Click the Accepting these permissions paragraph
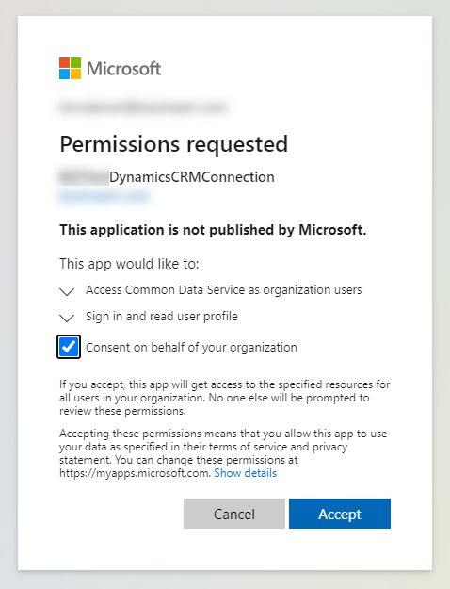The height and width of the screenshot is (589, 450). (x=223, y=453)
